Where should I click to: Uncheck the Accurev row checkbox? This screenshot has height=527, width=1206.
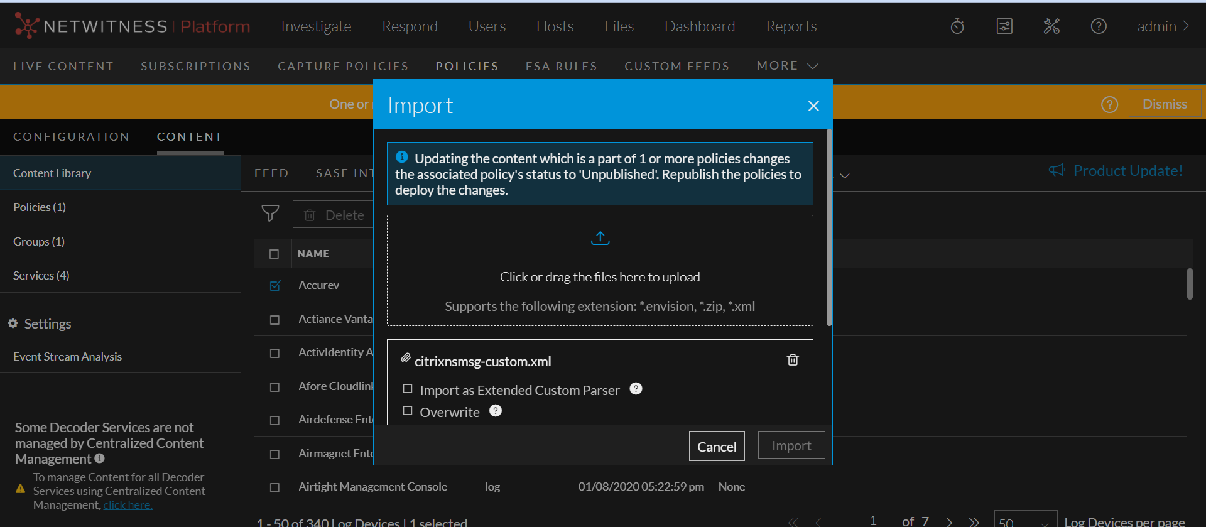(x=274, y=286)
